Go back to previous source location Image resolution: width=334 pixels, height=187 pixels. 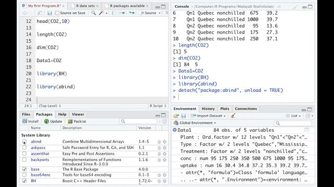(x=25, y=13)
